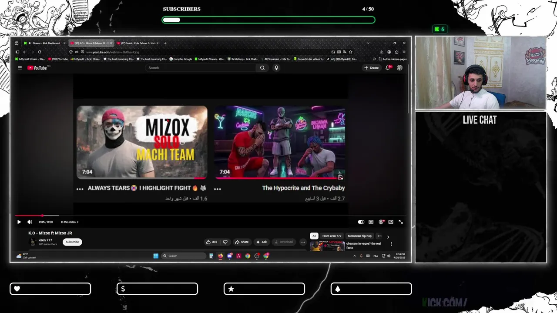Viewport: 557px width, 313px height.
Task: Open the YouTube account avatar menu
Action: tap(399, 68)
